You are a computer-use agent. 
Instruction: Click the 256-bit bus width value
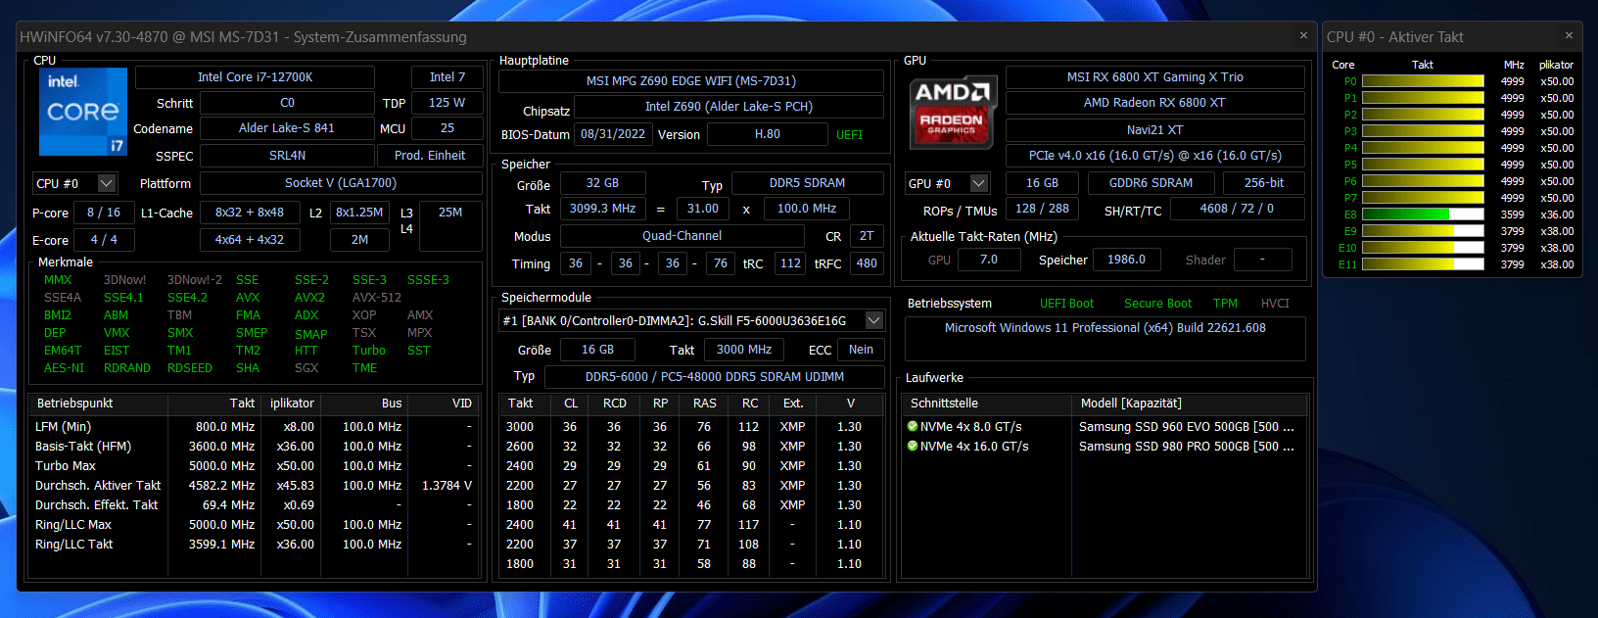point(1264,183)
